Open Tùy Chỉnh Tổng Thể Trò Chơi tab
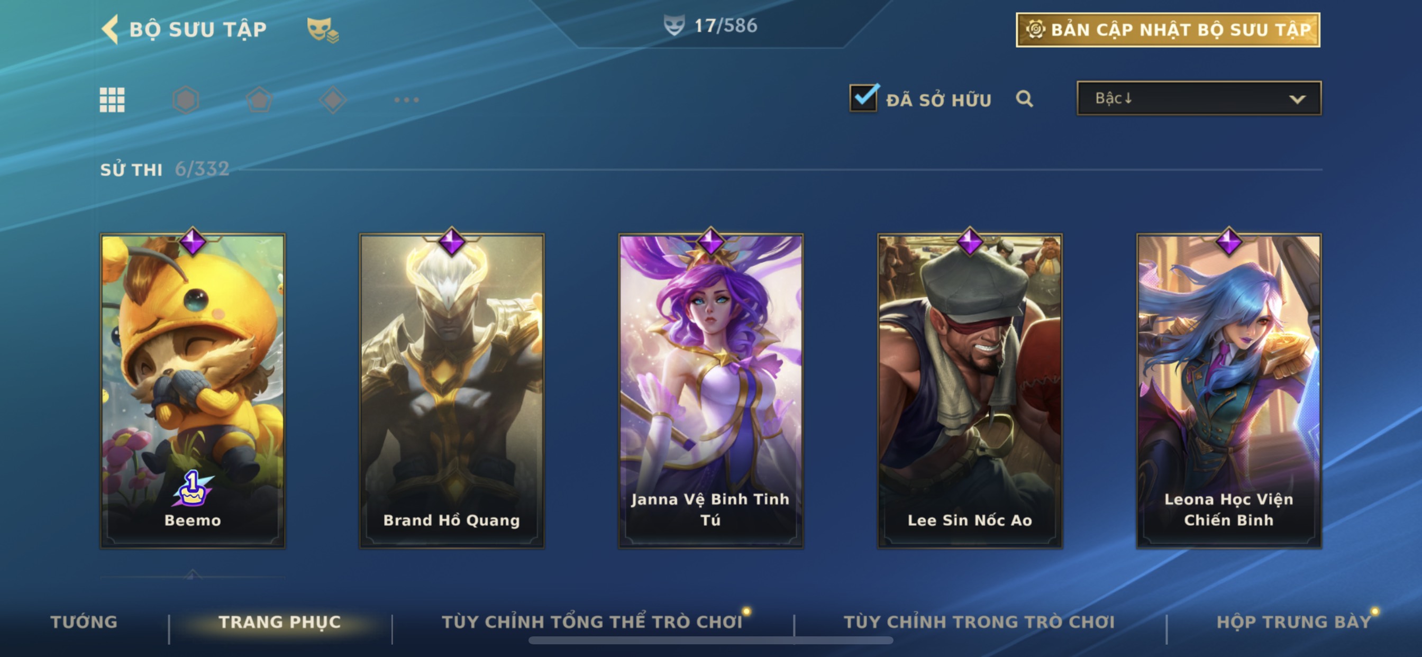 click(592, 622)
